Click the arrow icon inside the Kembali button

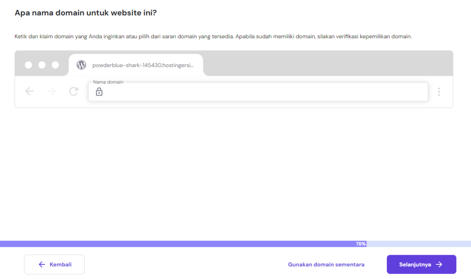(x=41, y=264)
